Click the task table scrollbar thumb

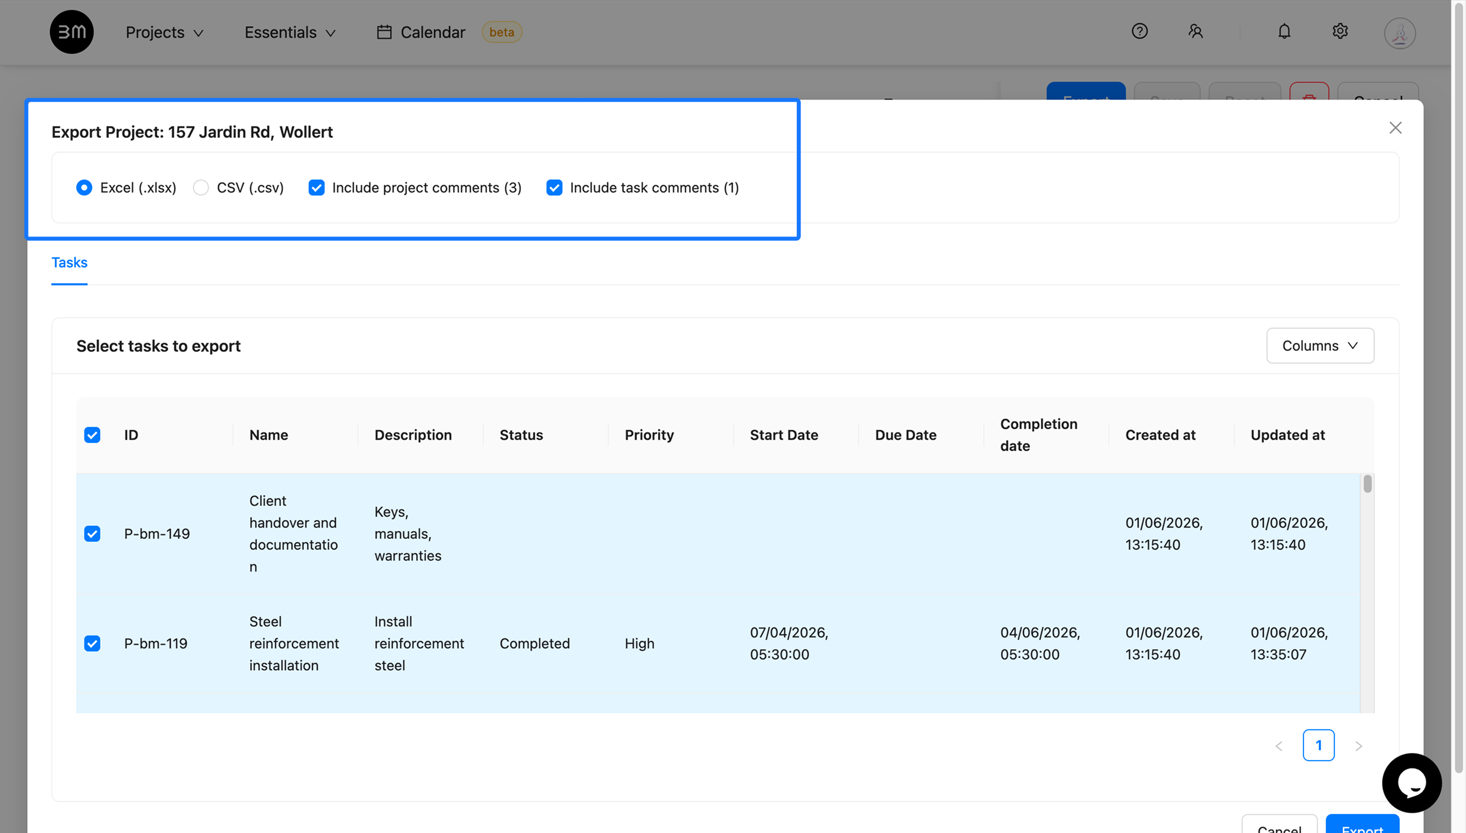1366,483
